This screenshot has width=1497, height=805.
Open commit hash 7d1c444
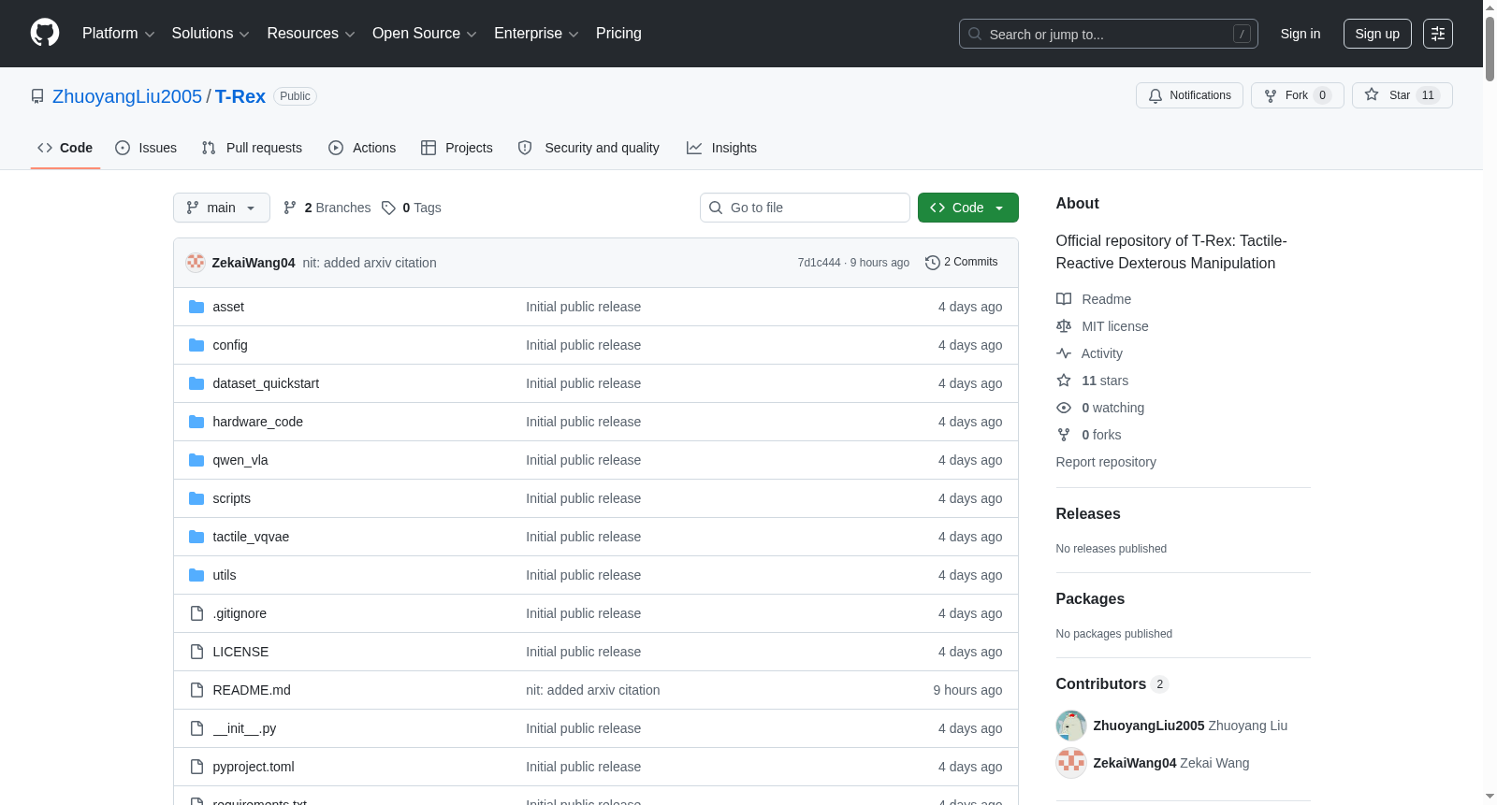coord(819,263)
